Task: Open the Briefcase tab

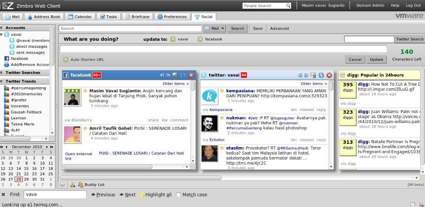Action: [137, 17]
